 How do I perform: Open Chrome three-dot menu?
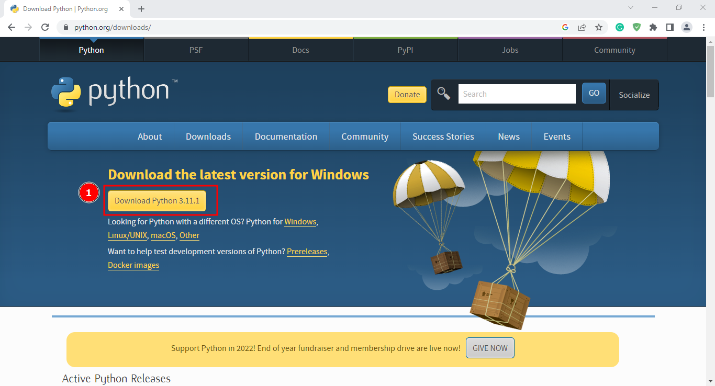point(703,27)
